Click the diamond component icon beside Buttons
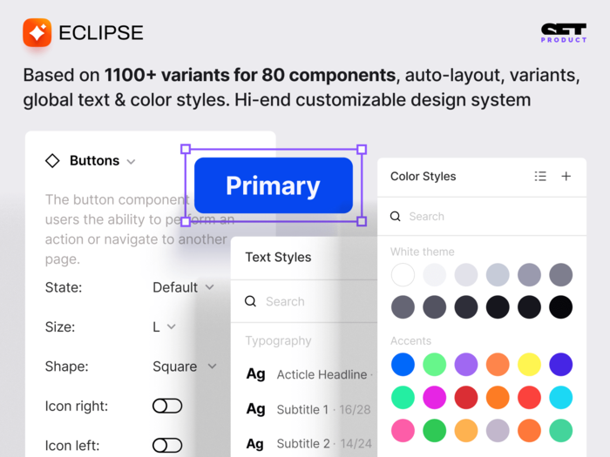The image size is (610, 457). coord(52,160)
